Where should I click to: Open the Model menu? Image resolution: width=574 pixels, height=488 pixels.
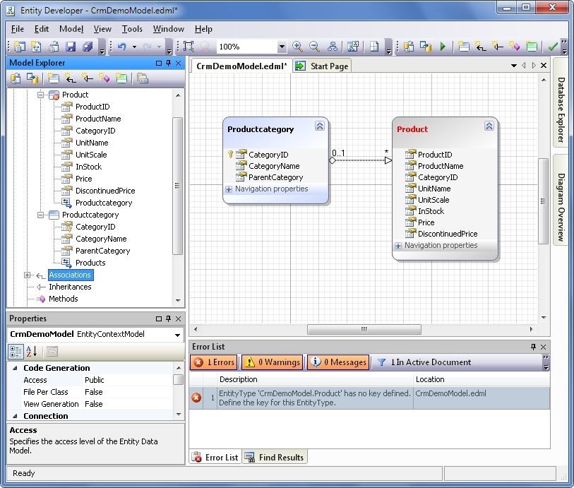[x=71, y=29]
